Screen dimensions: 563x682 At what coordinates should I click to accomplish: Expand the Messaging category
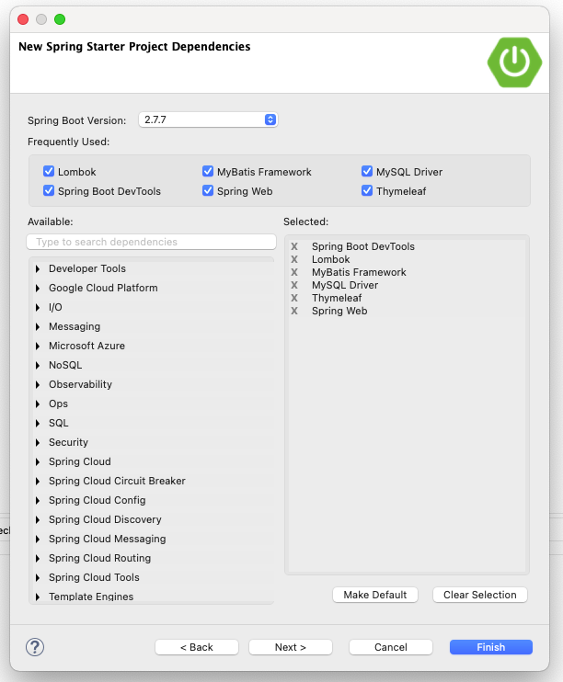coord(38,326)
